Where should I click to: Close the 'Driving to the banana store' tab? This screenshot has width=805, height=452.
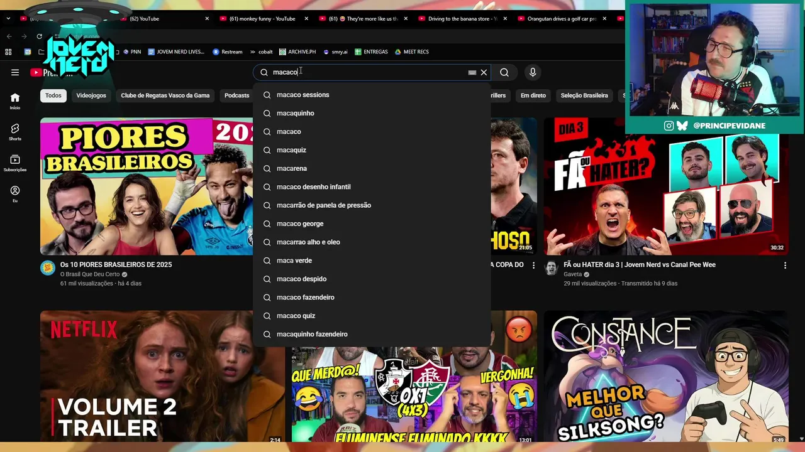pos(505,19)
